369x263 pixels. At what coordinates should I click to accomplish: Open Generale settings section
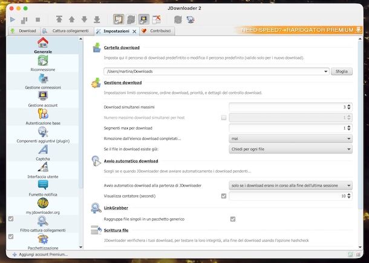point(43,45)
